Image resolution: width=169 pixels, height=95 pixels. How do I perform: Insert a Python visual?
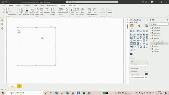144,44
